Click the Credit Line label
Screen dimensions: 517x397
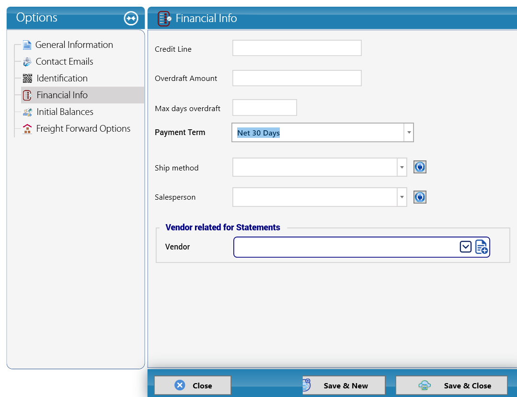tap(173, 49)
